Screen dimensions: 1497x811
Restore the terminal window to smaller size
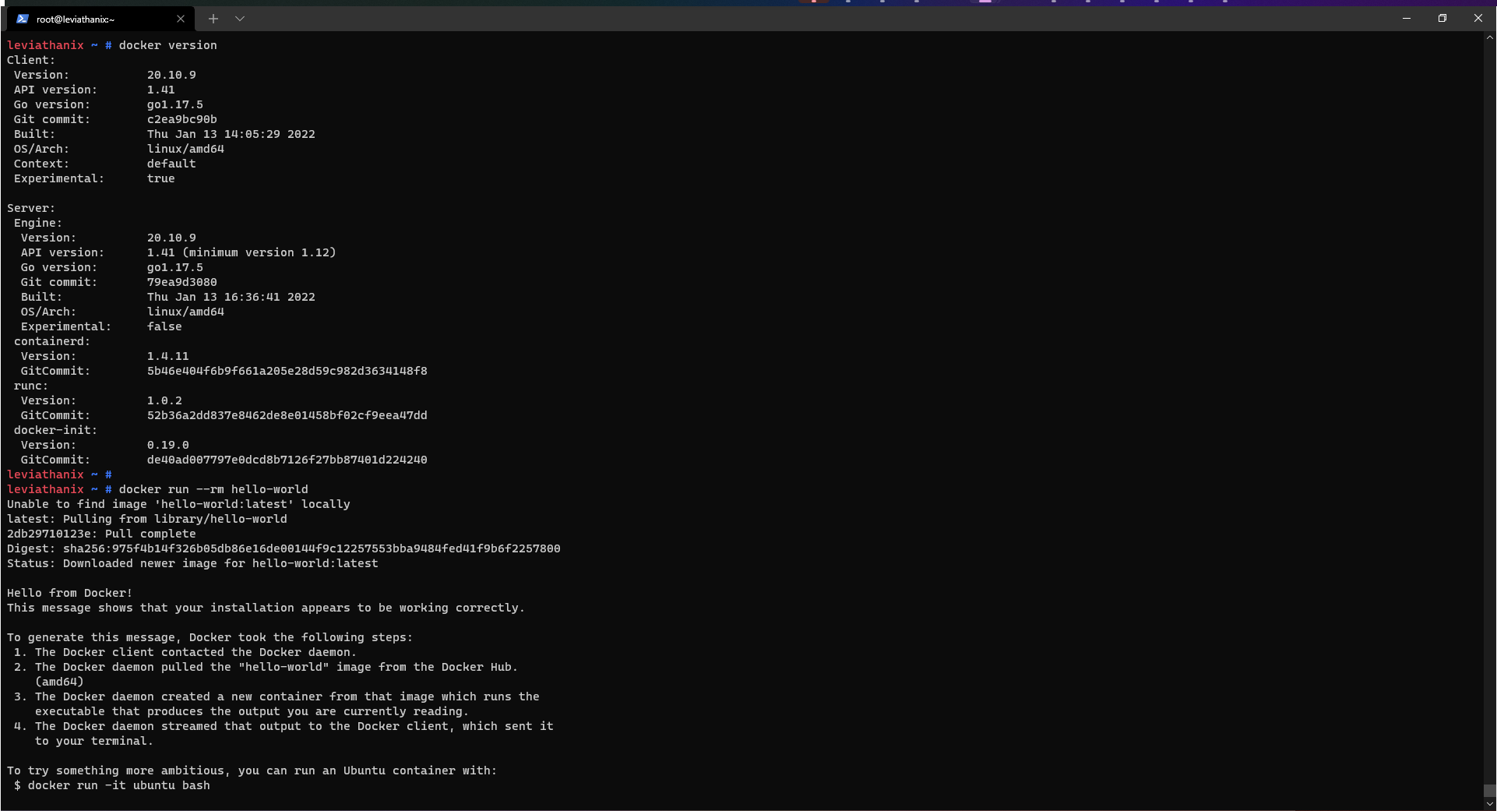pos(1442,18)
